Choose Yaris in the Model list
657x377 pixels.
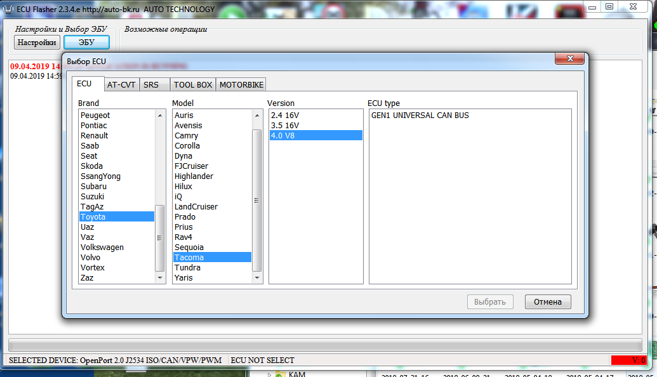[x=213, y=278]
